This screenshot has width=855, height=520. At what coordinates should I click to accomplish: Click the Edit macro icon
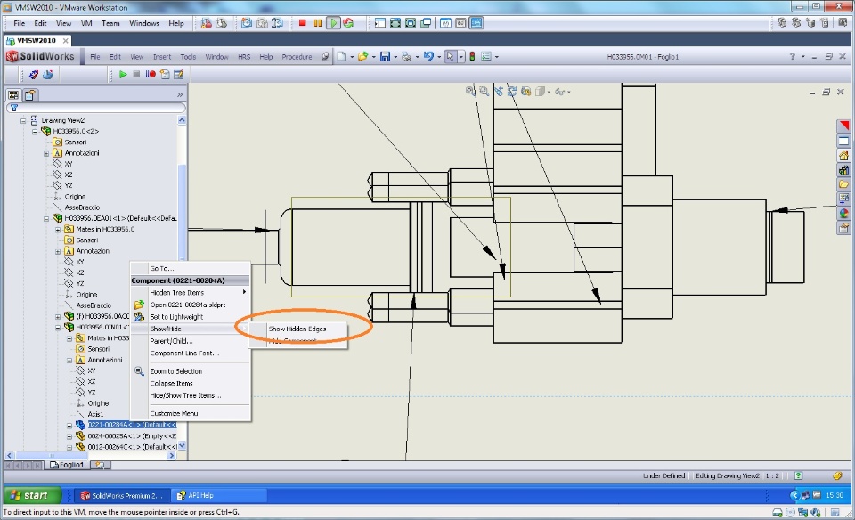179,74
